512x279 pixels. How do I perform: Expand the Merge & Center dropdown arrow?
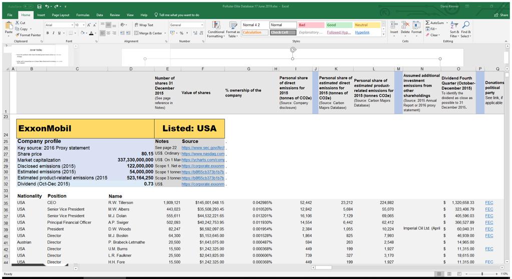[x=165, y=33]
